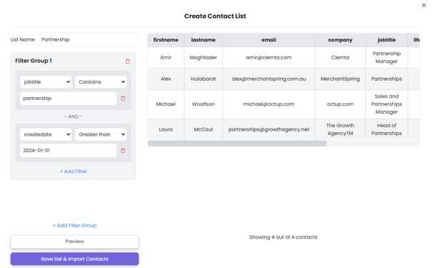Screen dimensions: 432x268
Task: Select the Amir Moghtader contact row
Action: click(283, 57)
